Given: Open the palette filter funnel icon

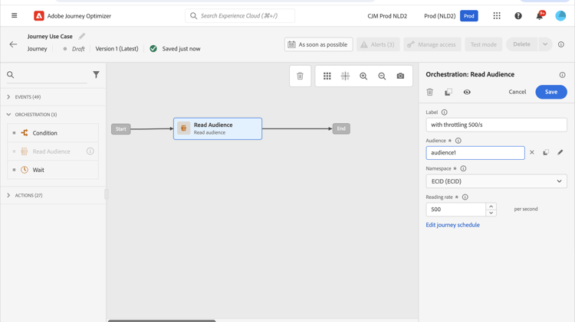Looking at the screenshot, I should click(96, 75).
